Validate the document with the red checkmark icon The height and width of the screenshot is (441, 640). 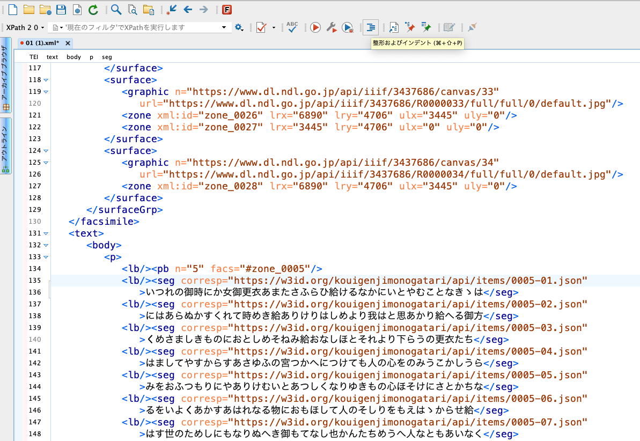coord(261,27)
